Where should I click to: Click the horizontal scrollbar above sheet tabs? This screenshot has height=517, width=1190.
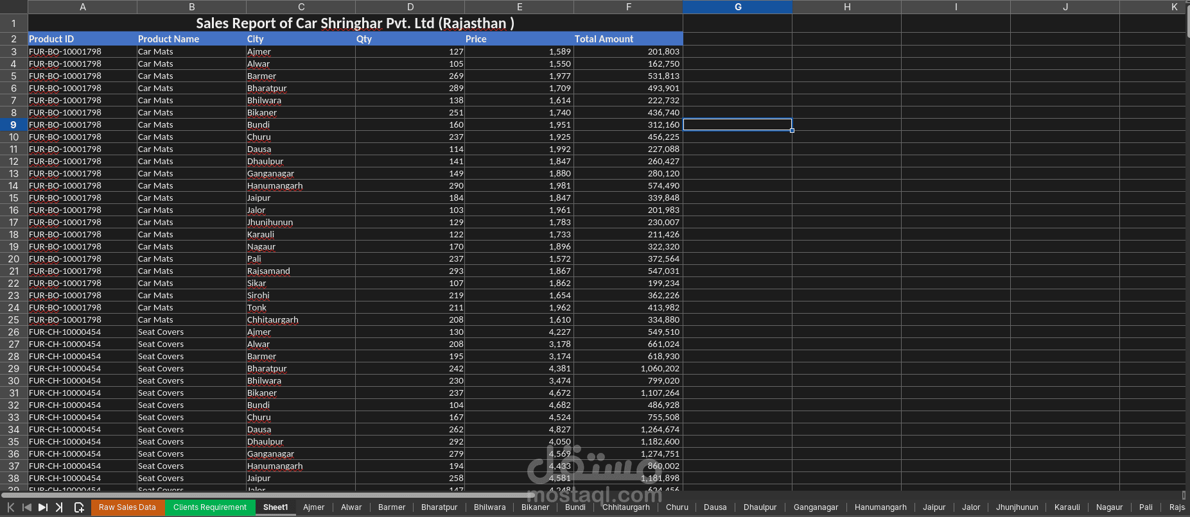[x=267, y=495]
